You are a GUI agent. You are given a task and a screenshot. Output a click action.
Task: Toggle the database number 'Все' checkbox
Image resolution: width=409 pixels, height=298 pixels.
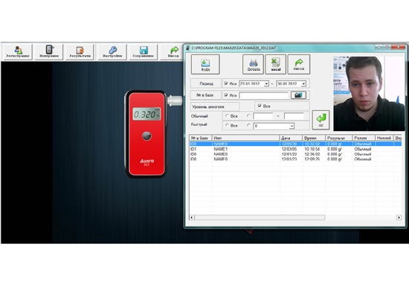[x=226, y=95]
